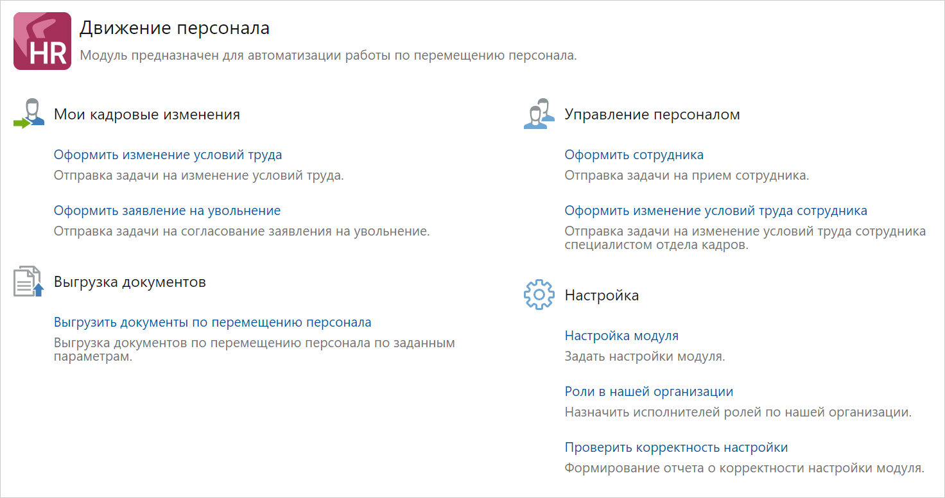Open the Настройка gear icon

tap(539, 295)
